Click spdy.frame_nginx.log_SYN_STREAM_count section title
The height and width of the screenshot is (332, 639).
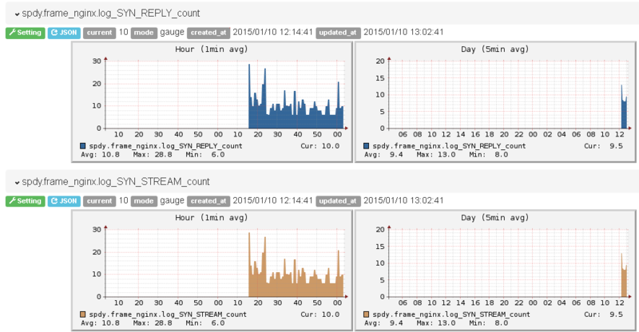click(x=116, y=182)
